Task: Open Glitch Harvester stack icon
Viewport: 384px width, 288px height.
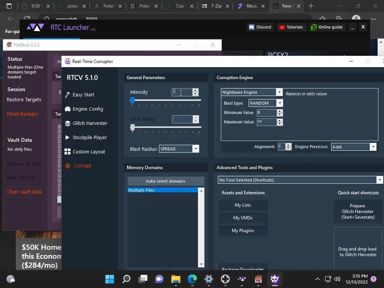Action: pos(67,123)
